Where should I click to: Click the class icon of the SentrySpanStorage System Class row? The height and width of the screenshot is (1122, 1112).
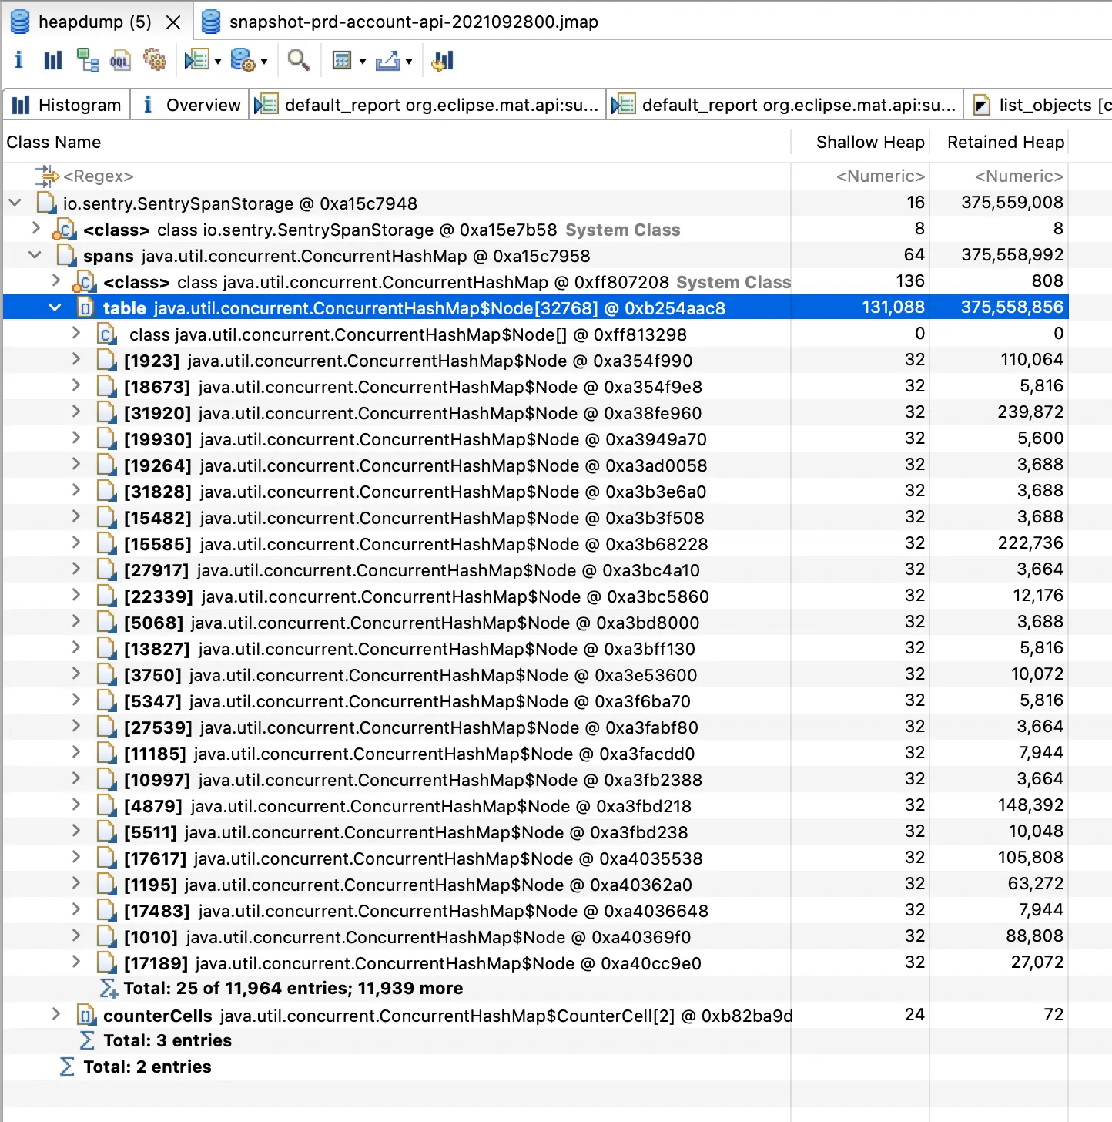click(x=63, y=230)
